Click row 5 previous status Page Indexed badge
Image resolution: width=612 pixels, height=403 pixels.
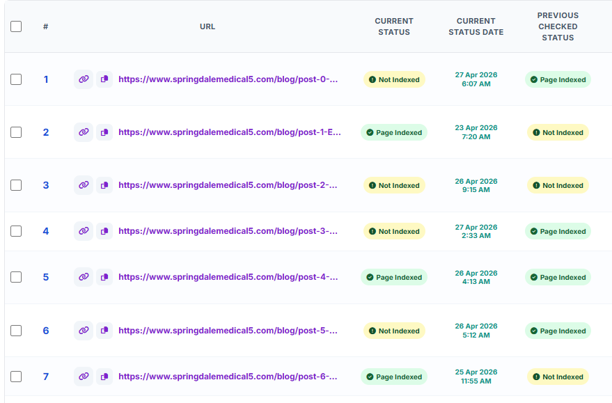[558, 278]
